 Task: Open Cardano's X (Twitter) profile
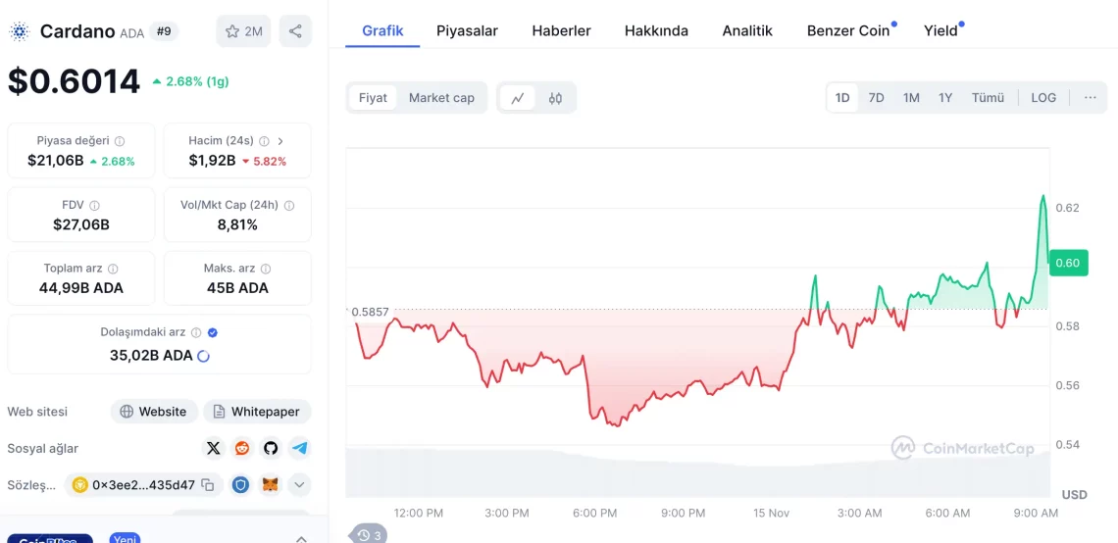click(213, 448)
